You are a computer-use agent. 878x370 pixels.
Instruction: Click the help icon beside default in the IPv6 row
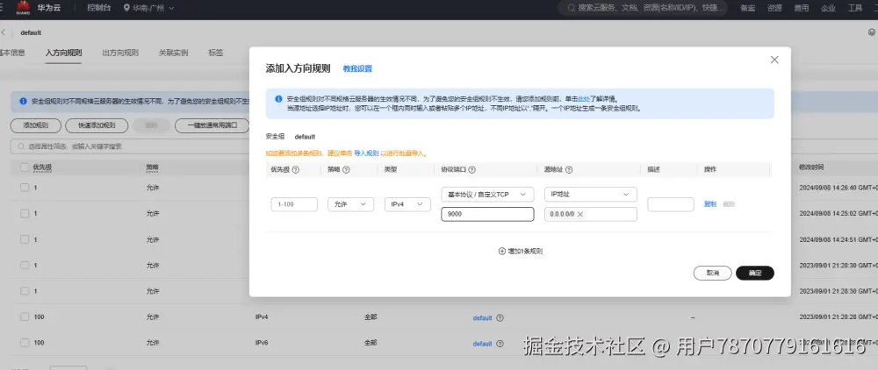click(500, 344)
